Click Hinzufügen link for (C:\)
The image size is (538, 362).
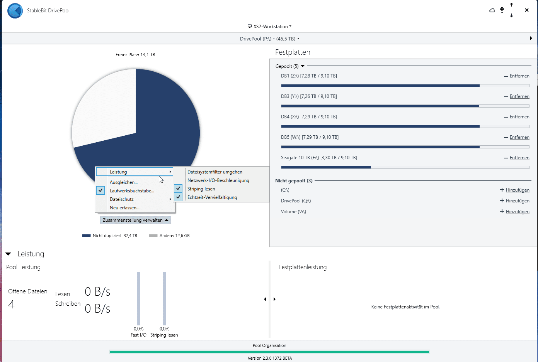click(x=518, y=190)
